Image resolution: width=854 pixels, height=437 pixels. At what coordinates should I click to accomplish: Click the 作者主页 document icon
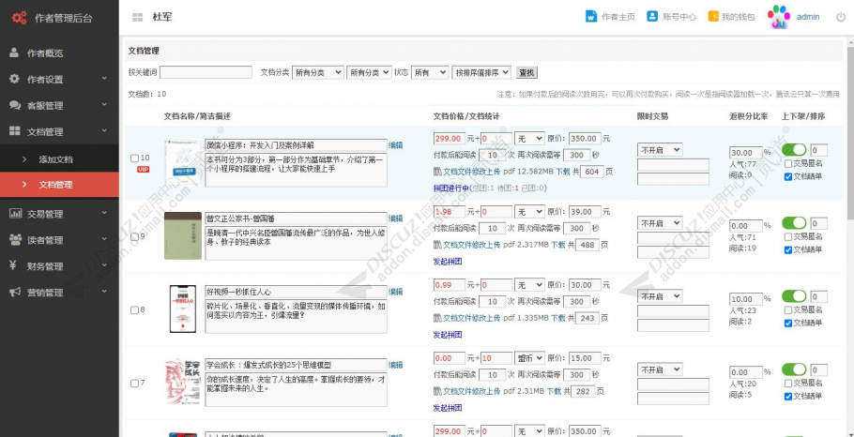(x=591, y=16)
